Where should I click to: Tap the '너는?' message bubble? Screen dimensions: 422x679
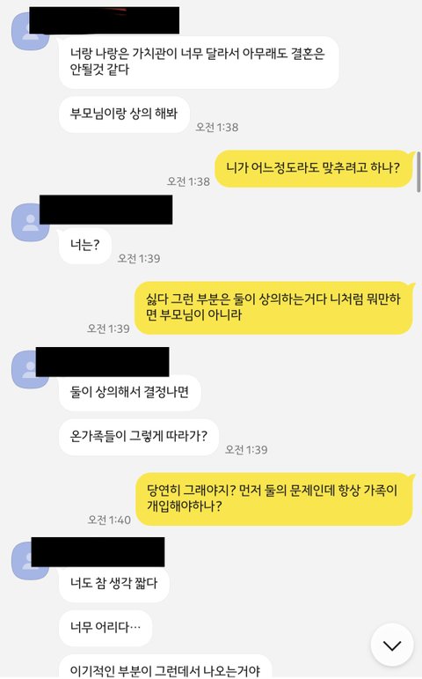(x=85, y=246)
